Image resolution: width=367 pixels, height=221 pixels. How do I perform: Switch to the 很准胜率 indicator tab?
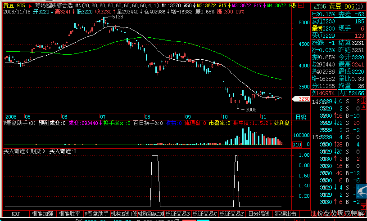coord(69,214)
